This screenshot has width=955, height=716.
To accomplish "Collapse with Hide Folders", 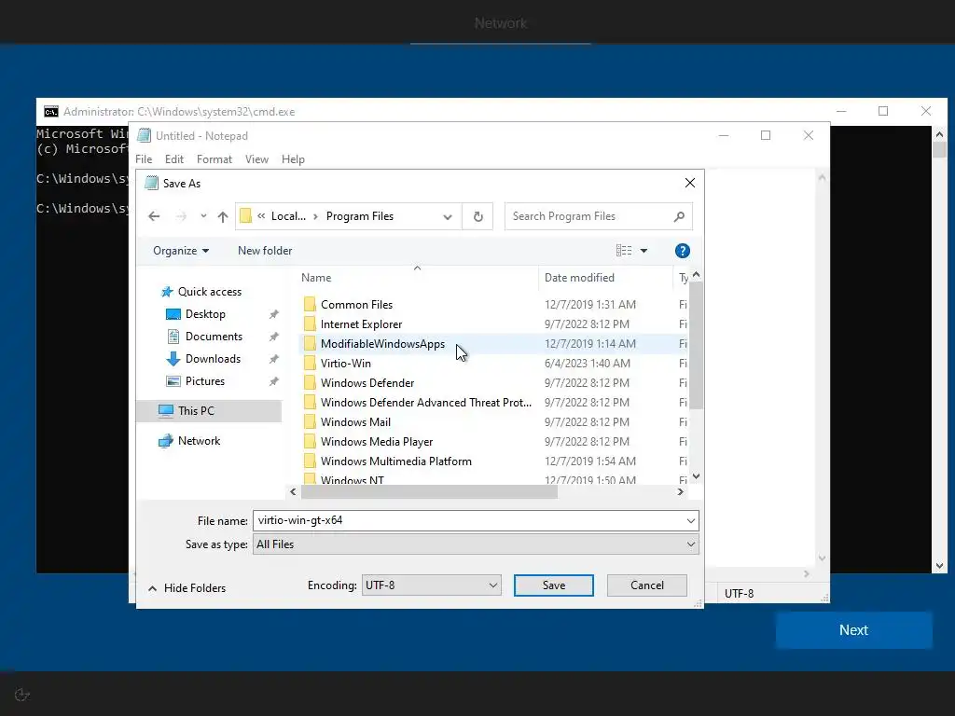I will pyautogui.click(x=187, y=588).
